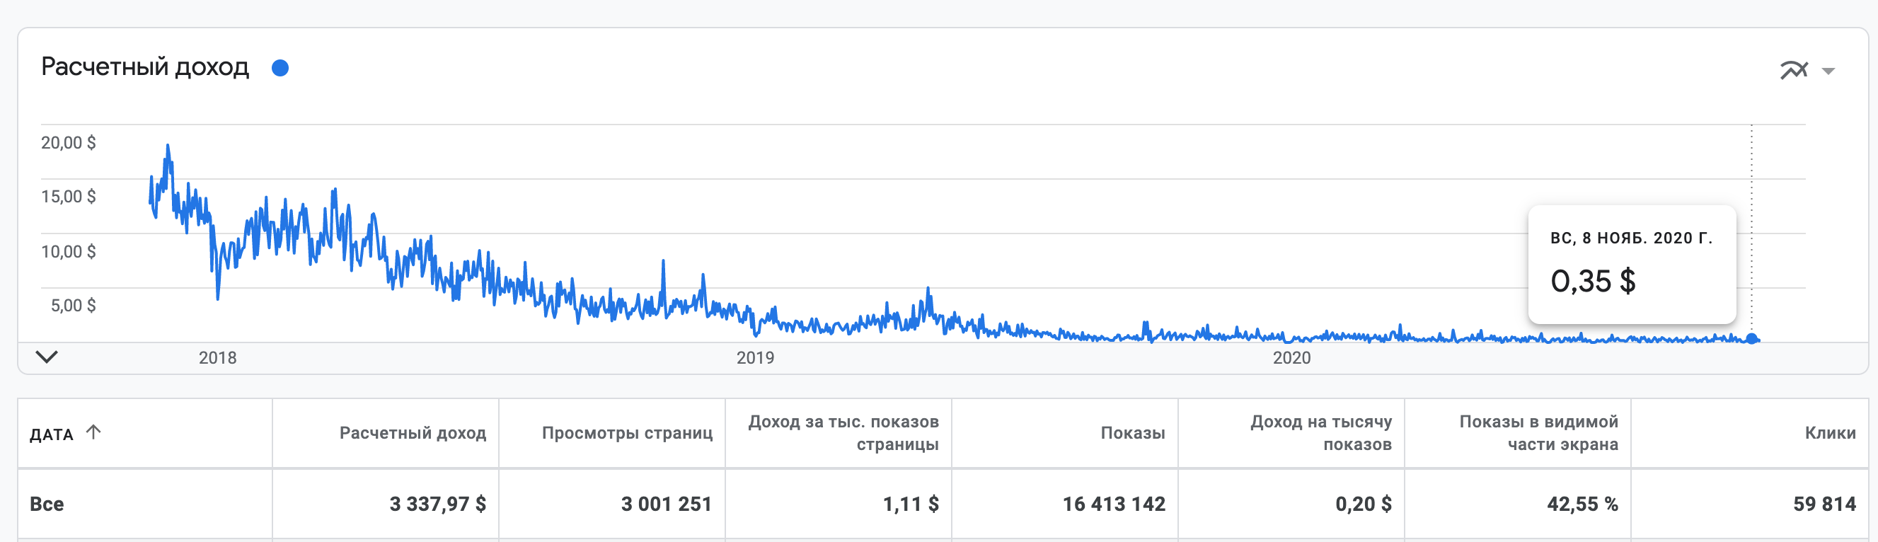Click the Просмотры страниц column header
1878x542 pixels.
(x=626, y=432)
